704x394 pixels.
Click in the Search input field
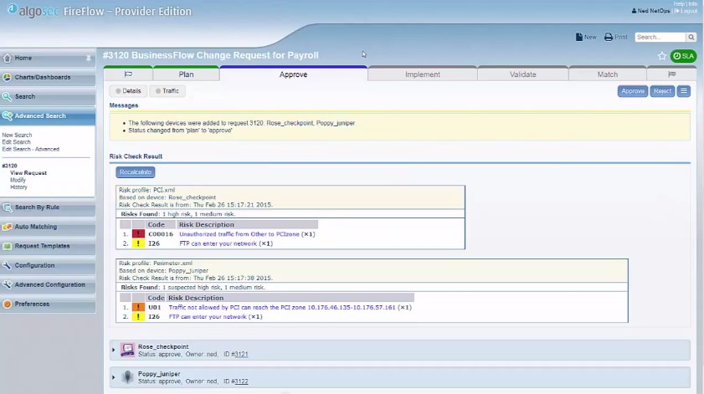(x=660, y=37)
